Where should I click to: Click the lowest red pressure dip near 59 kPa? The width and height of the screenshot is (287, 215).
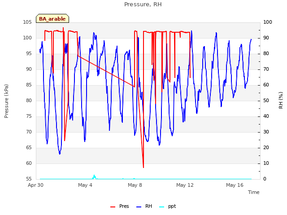coord(143,167)
